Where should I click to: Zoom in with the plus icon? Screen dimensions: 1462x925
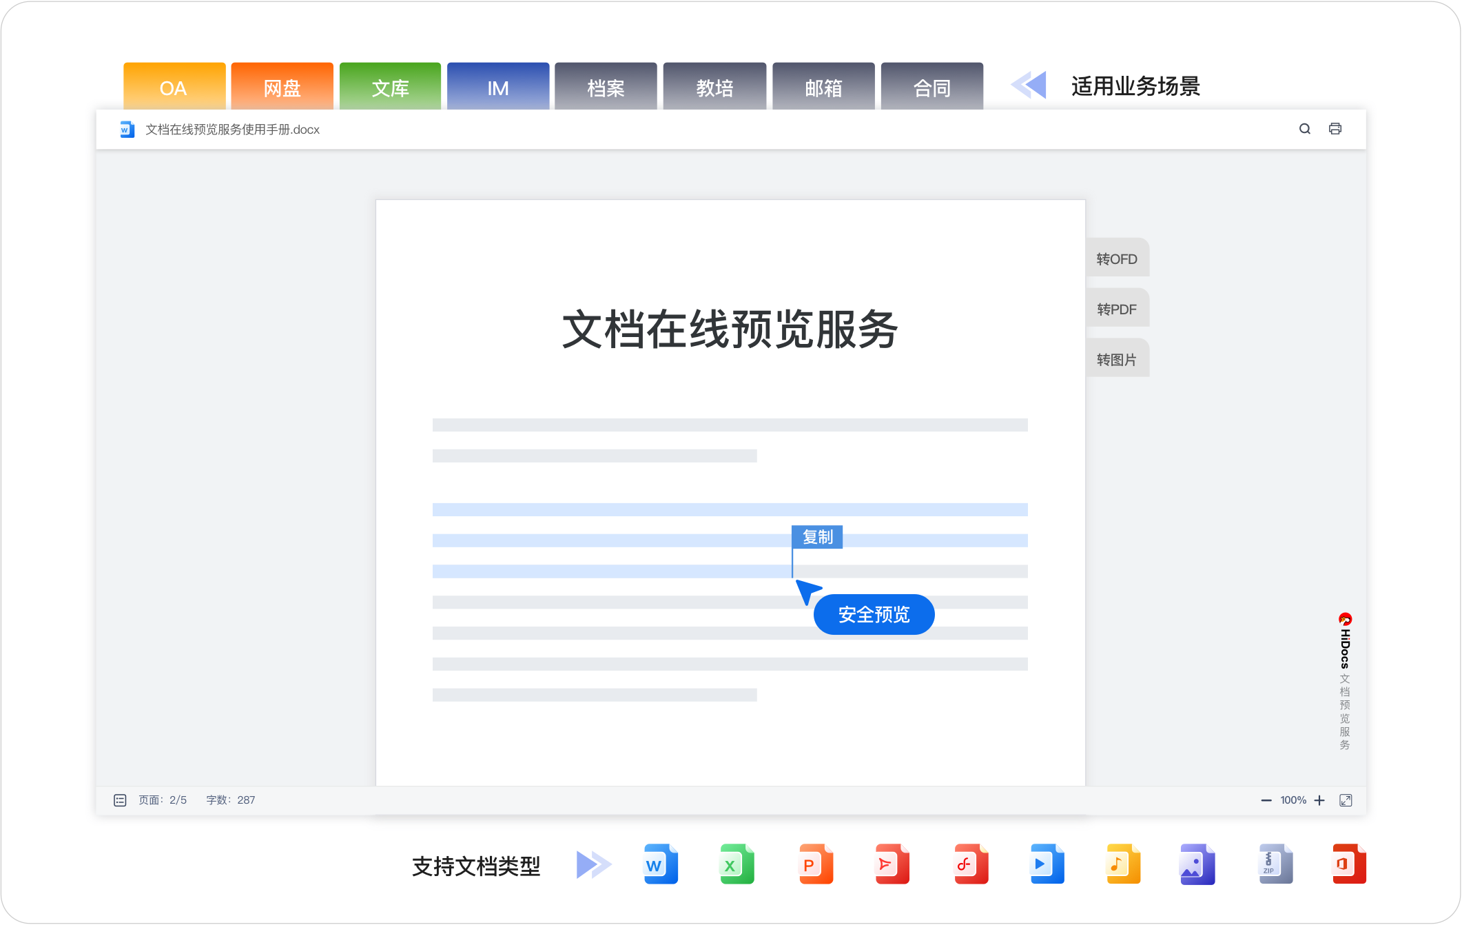[1319, 800]
